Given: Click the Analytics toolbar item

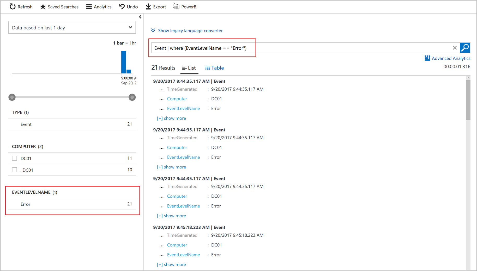Looking at the screenshot, I should pyautogui.click(x=99, y=7).
